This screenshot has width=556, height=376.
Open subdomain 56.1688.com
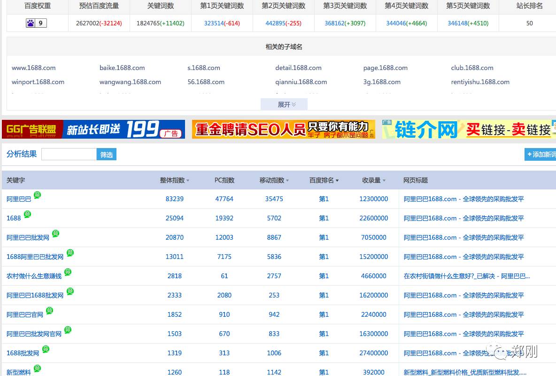tap(206, 82)
